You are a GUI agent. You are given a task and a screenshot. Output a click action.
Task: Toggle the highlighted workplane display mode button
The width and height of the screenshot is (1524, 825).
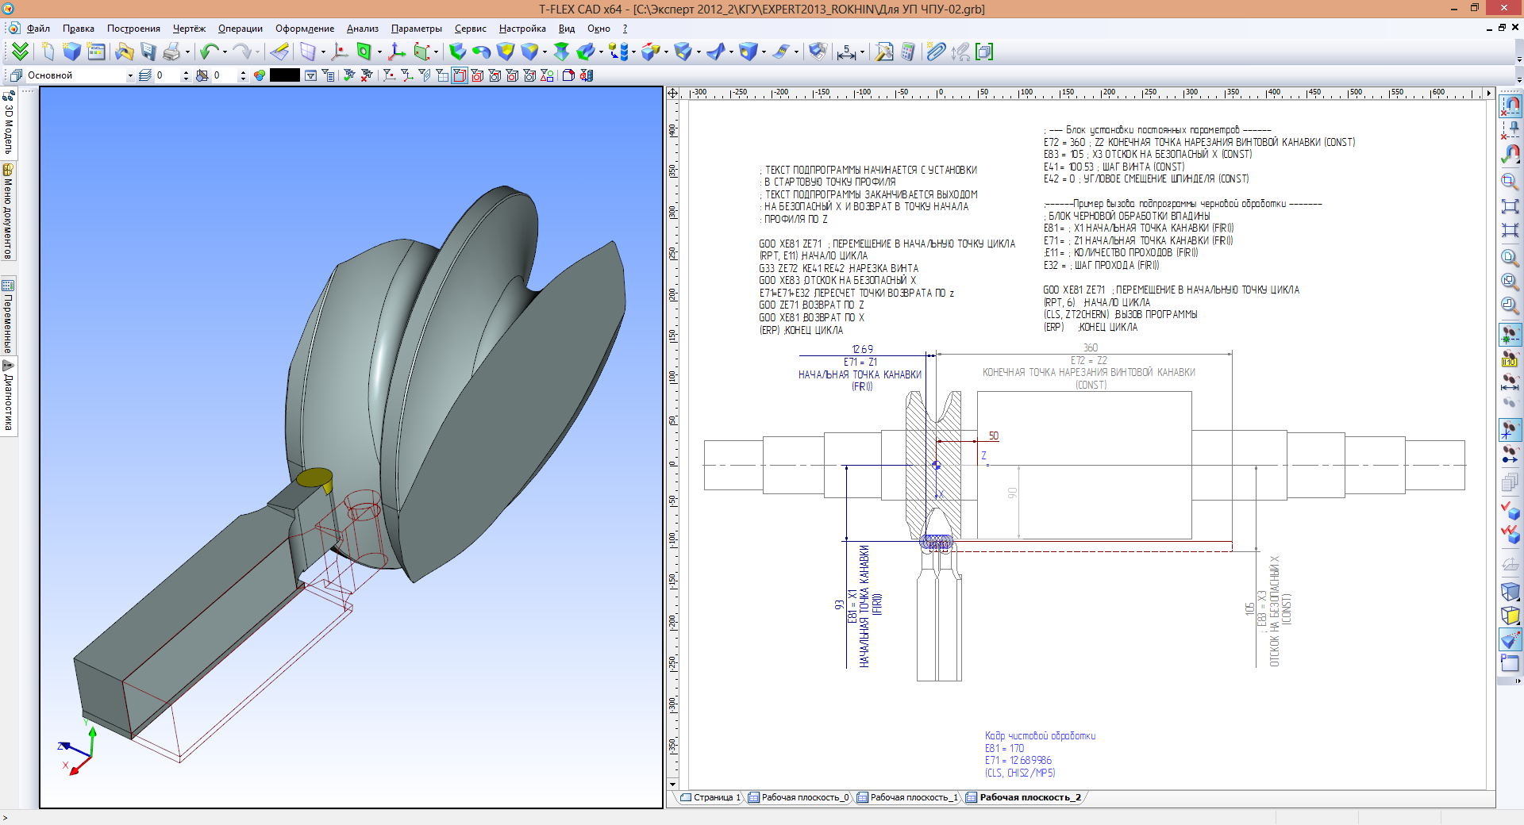tap(460, 77)
